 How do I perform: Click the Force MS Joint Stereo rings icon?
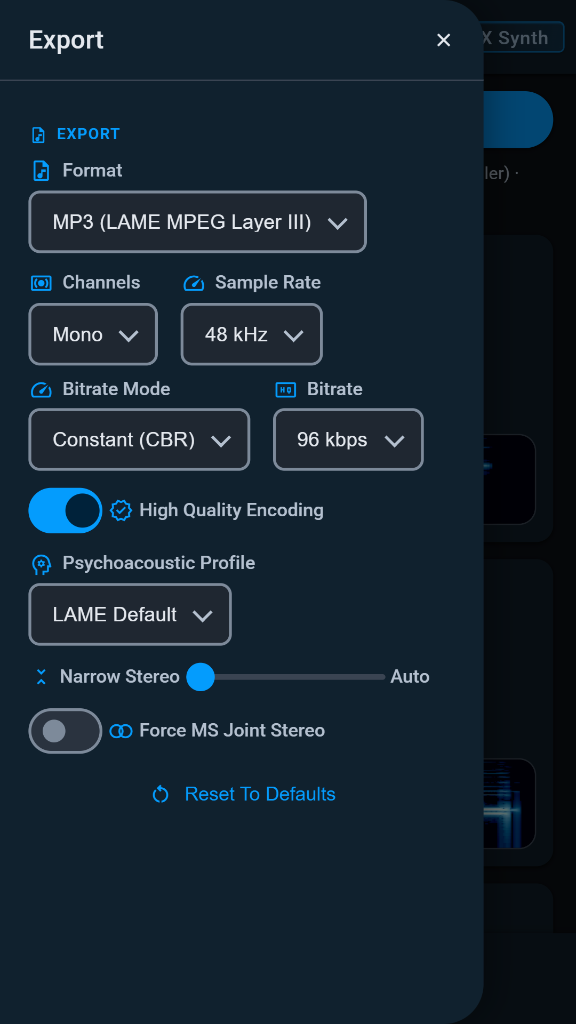[x=121, y=731]
